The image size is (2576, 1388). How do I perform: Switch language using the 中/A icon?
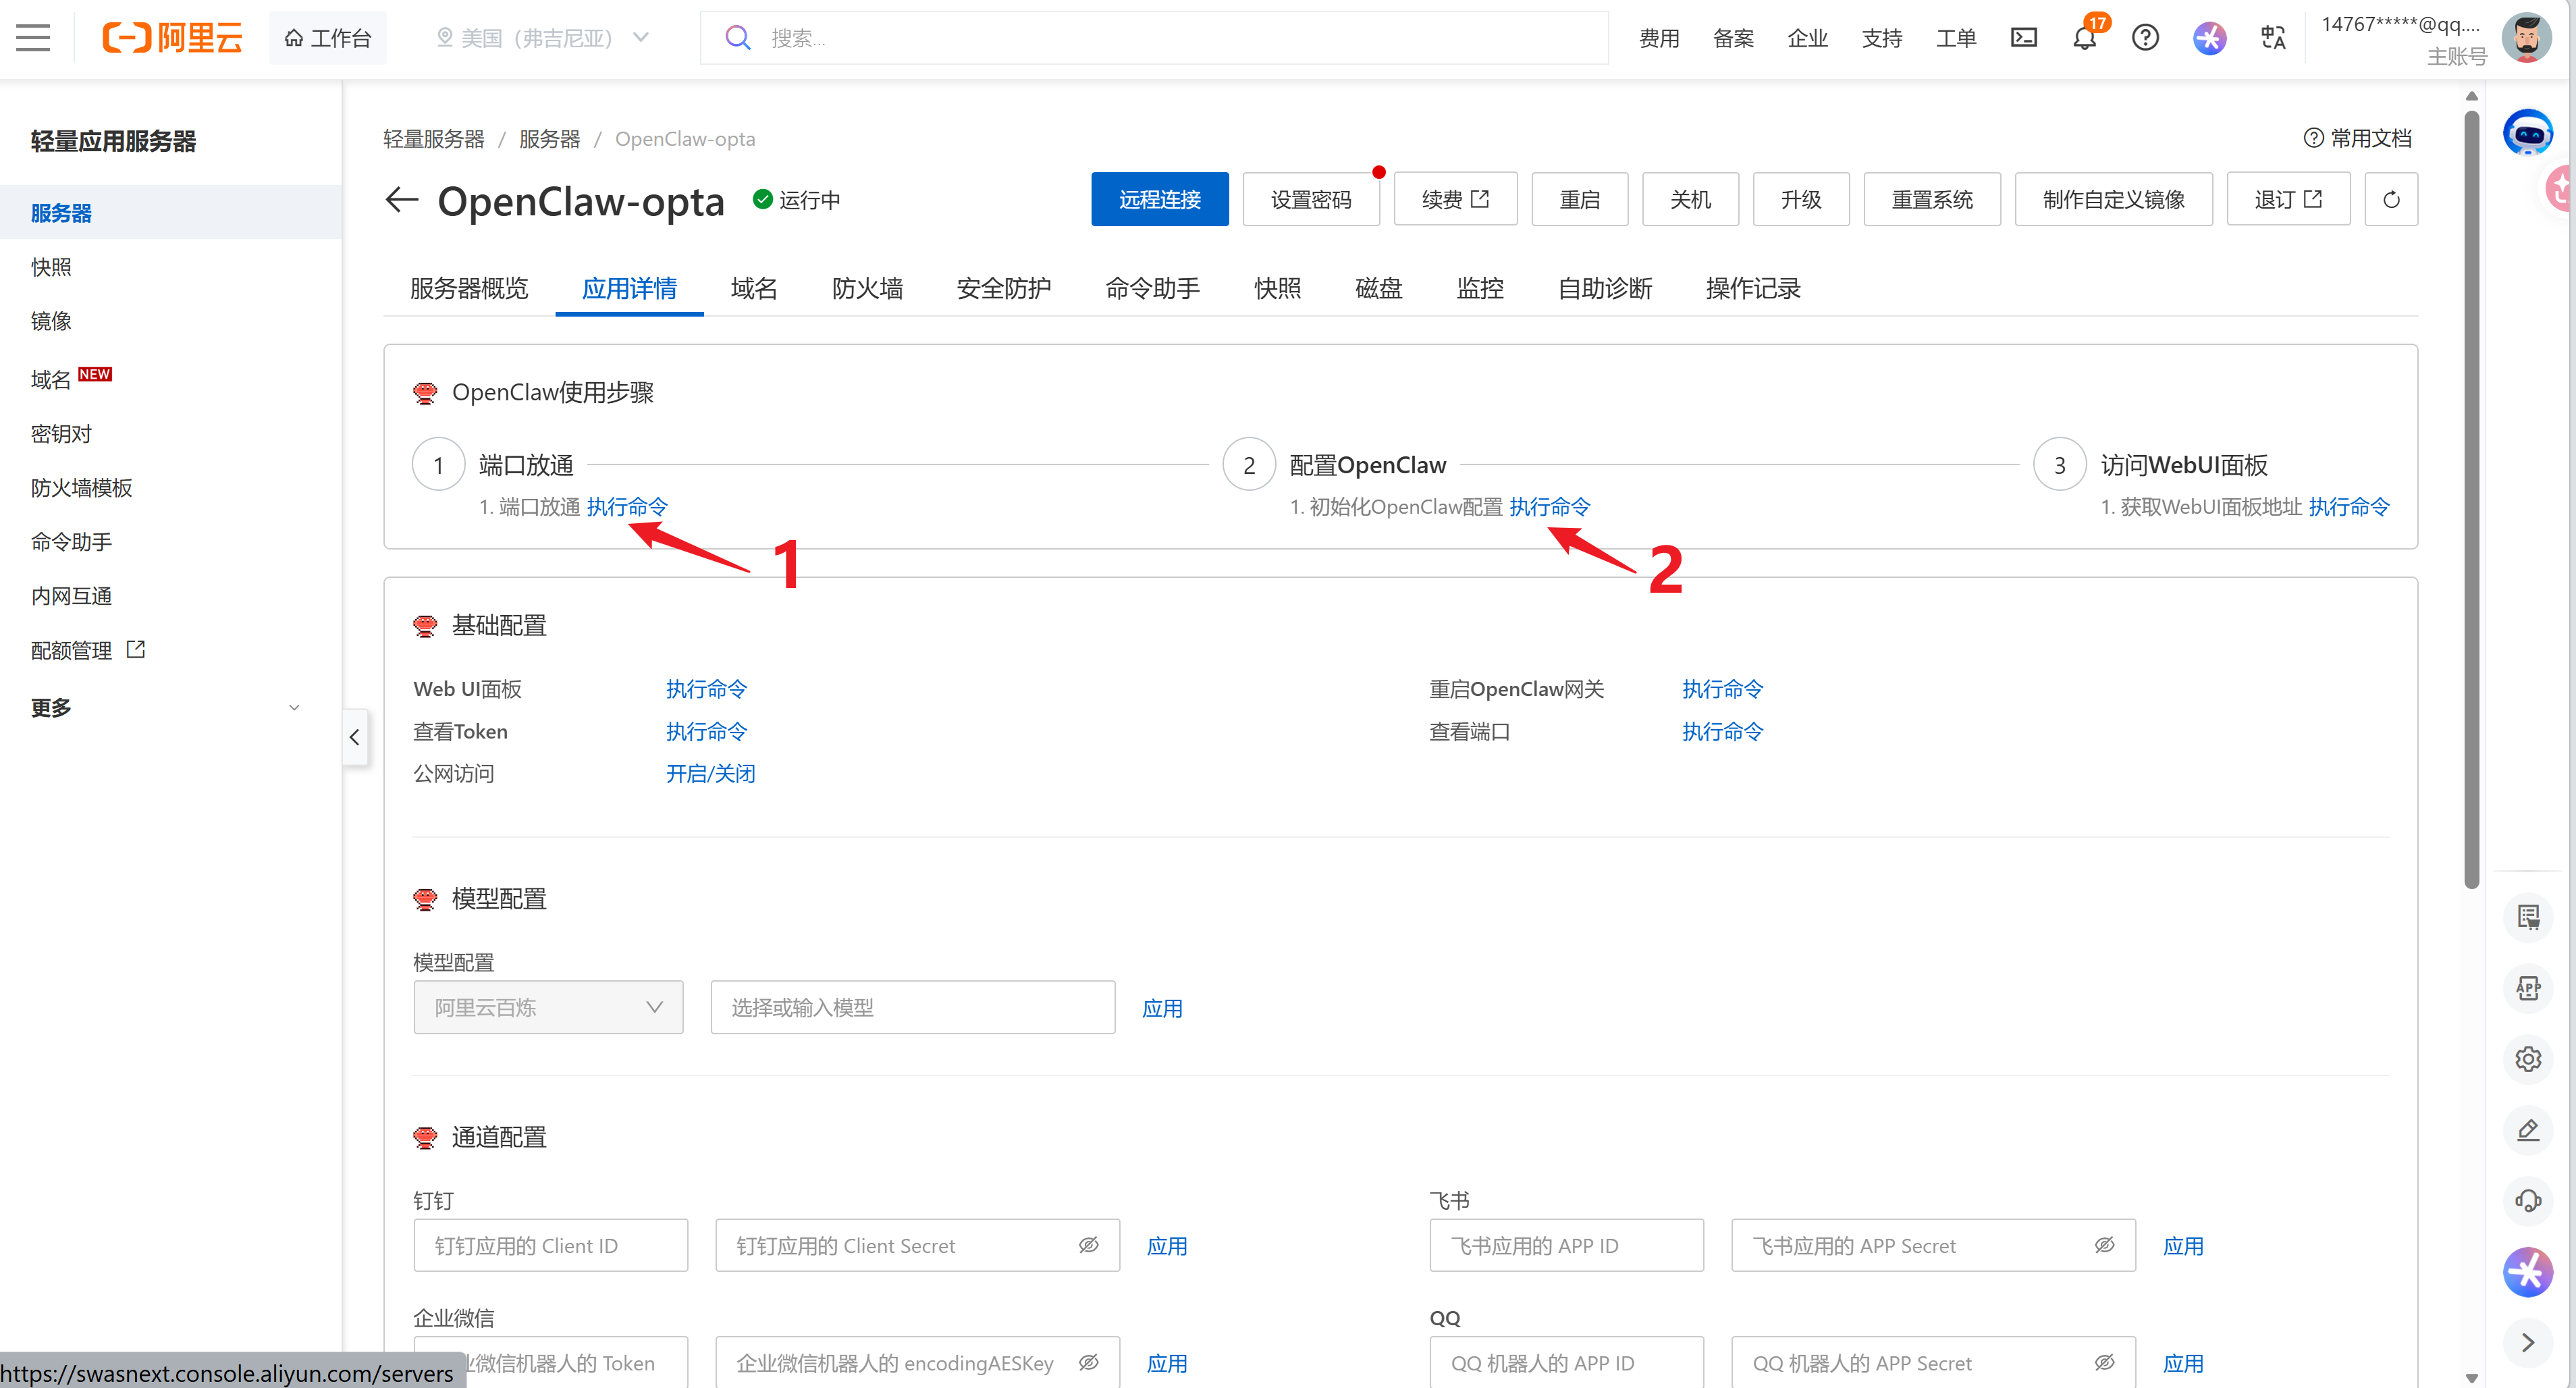(2272, 37)
